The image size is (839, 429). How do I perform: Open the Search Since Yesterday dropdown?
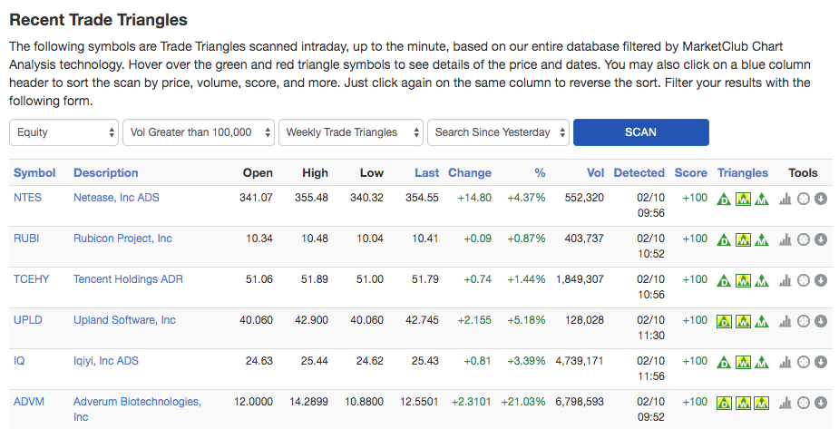498,132
